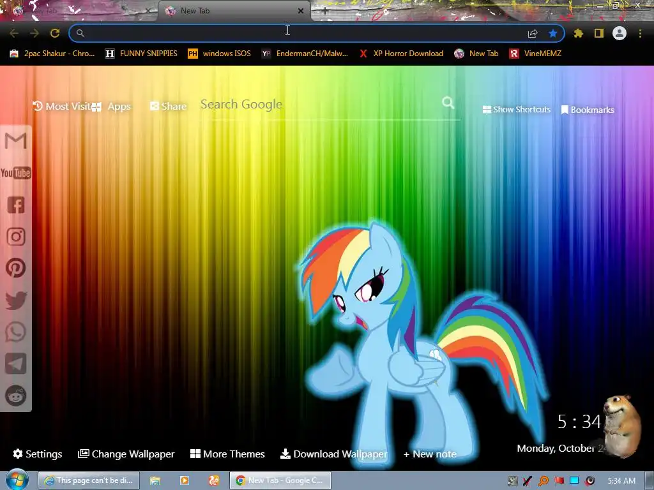Viewport: 654px width, 490px height.
Task: Open the Bookmarks menu on page
Action: click(588, 110)
